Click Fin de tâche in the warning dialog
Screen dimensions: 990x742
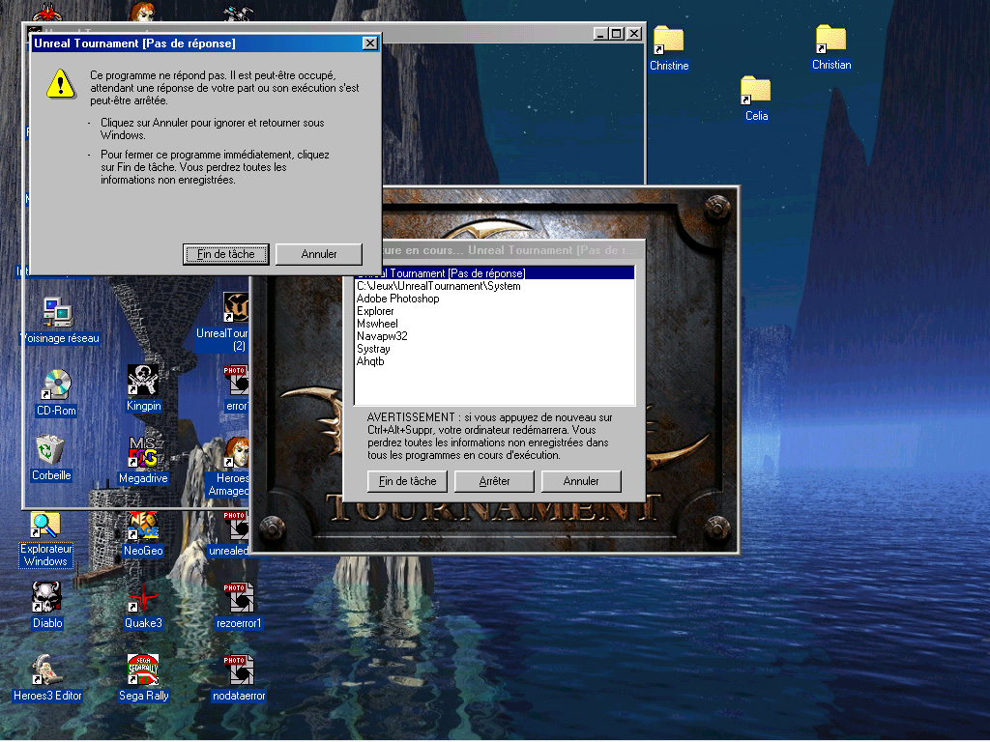click(x=226, y=254)
